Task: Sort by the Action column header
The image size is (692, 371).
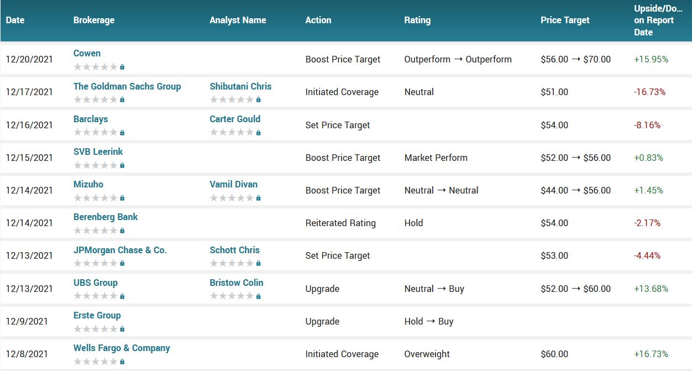Action: (x=318, y=20)
